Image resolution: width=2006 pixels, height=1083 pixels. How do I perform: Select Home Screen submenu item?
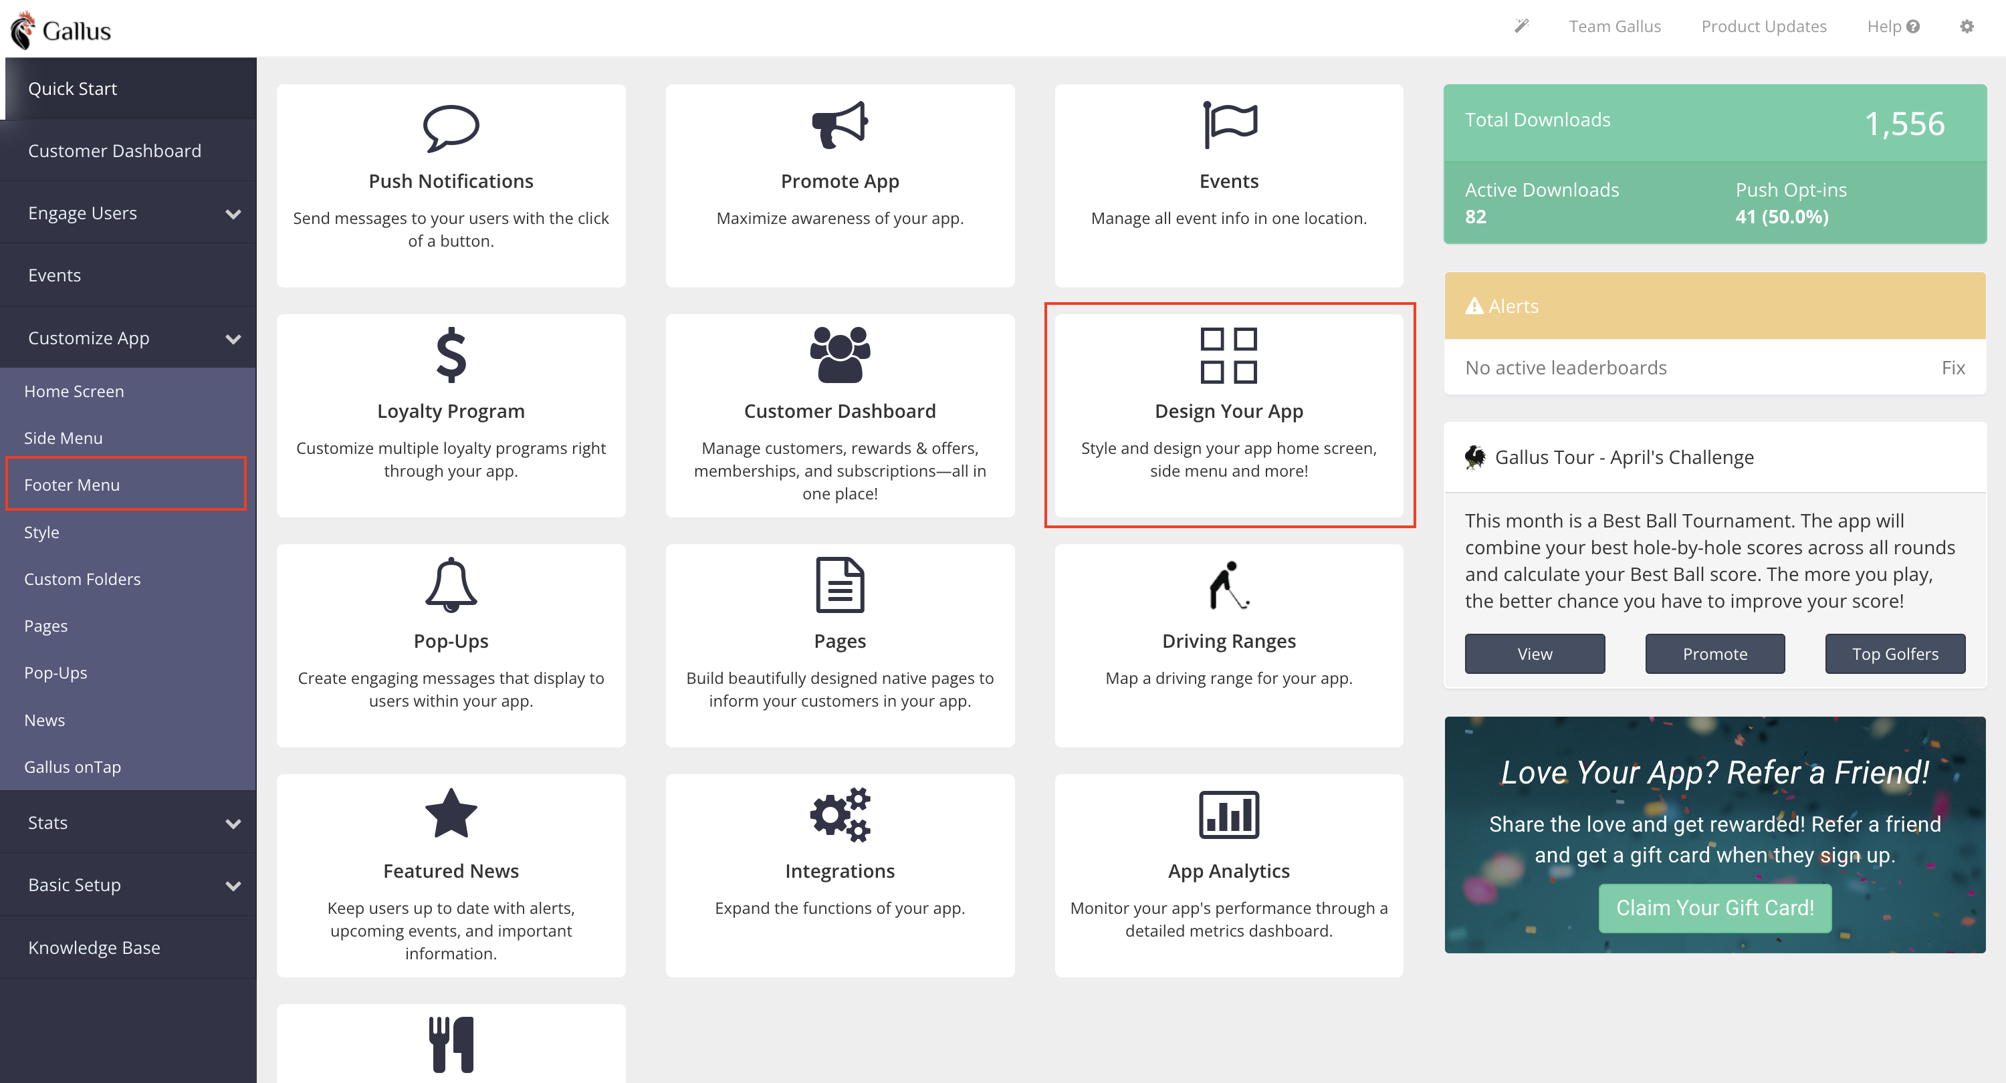[128, 392]
